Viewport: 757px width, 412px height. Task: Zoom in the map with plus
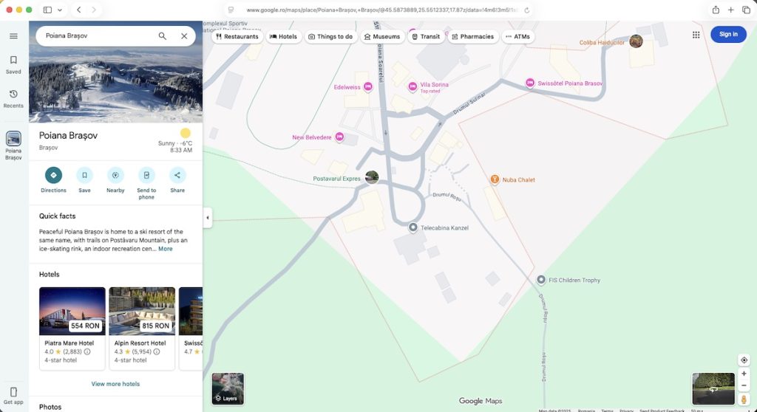744,374
